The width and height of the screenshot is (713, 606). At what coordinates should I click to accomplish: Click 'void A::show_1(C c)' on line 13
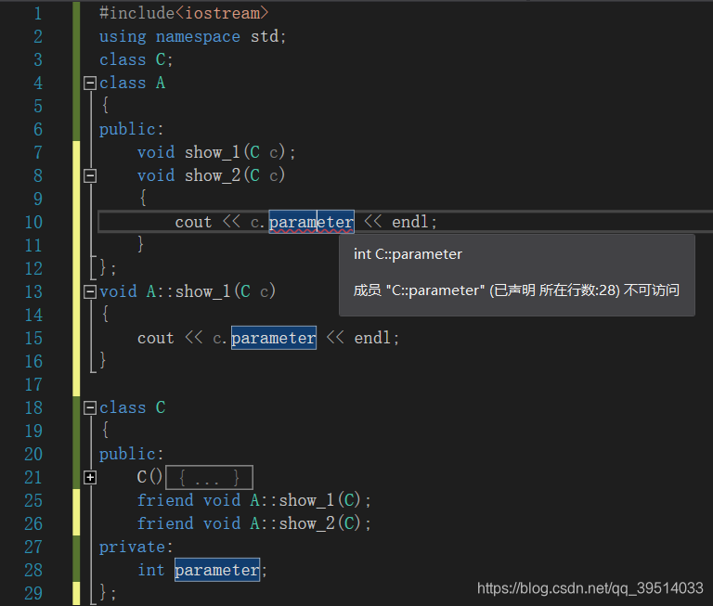(x=188, y=291)
